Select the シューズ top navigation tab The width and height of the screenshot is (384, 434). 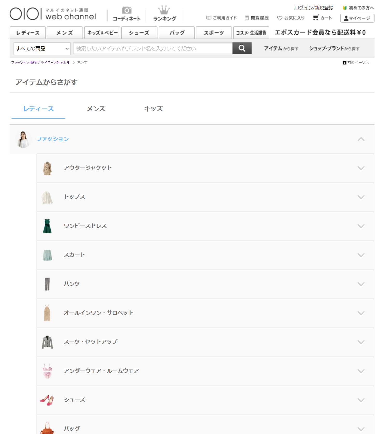[x=139, y=33]
